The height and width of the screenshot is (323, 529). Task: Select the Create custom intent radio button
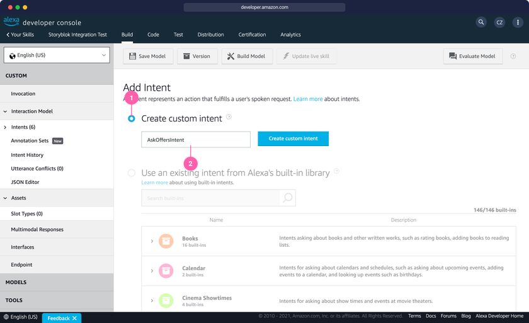(x=132, y=118)
